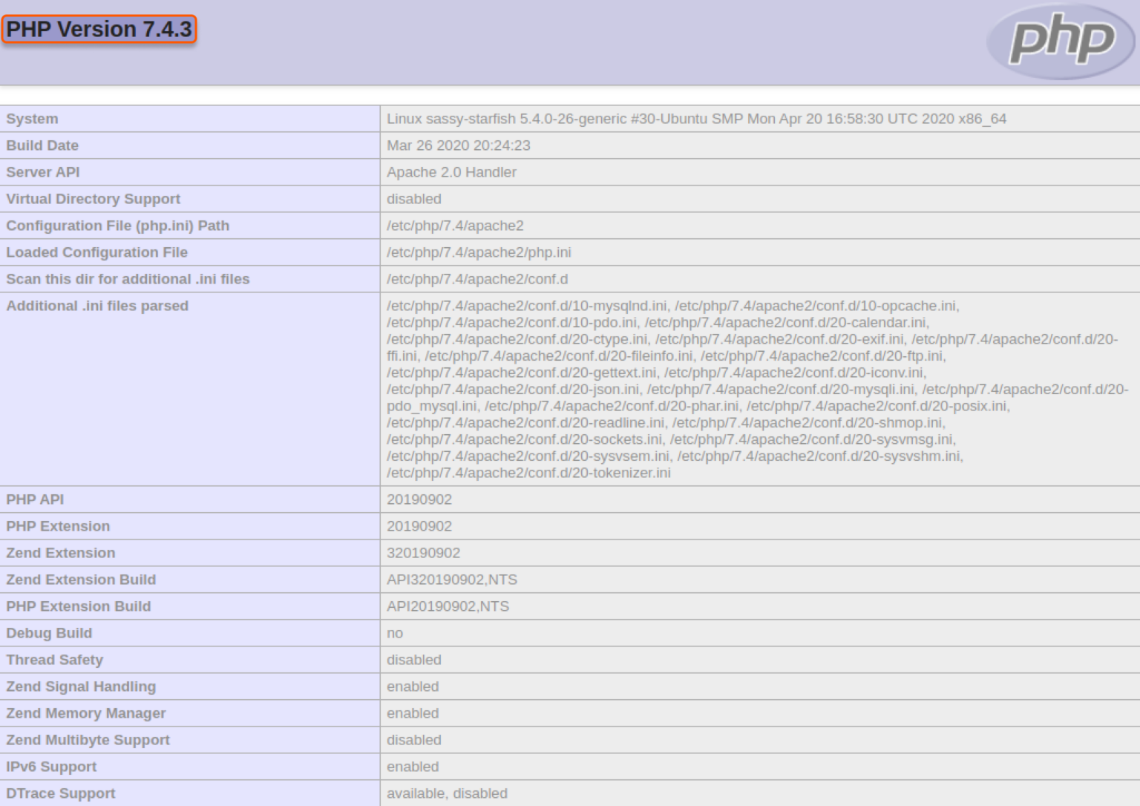The height and width of the screenshot is (806, 1140).
Task: Select the 'PHP API' label
Action: click(35, 499)
